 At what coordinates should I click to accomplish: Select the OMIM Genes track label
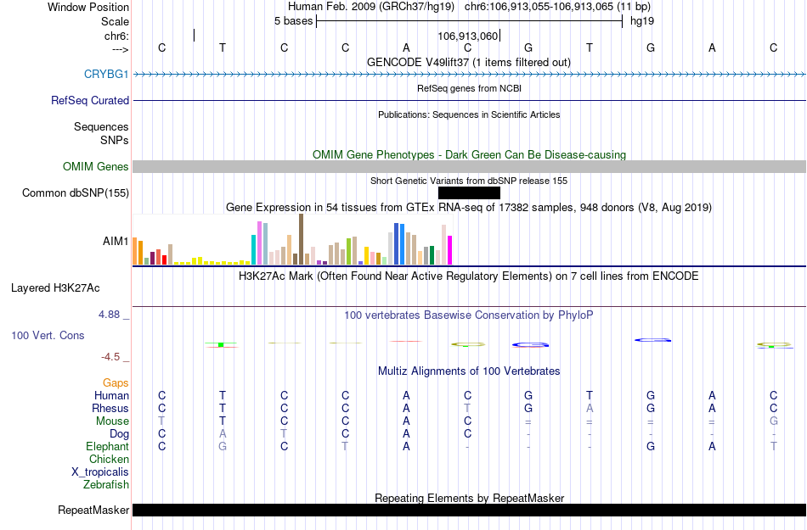pos(95,167)
